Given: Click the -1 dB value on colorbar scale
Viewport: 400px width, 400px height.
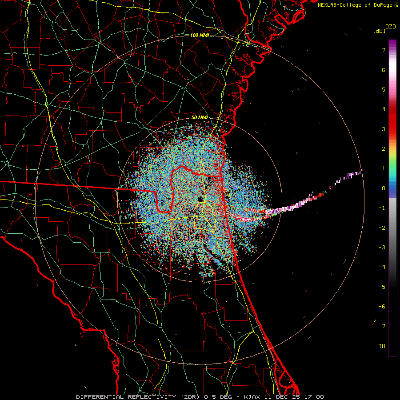Looking at the screenshot, I should [382, 208].
